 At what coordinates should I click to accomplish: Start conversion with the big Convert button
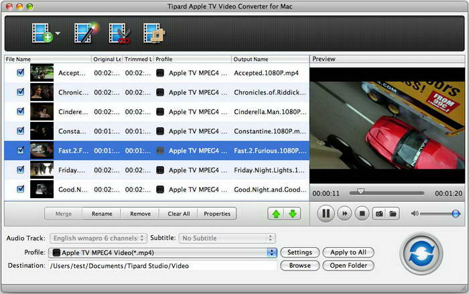click(421, 253)
